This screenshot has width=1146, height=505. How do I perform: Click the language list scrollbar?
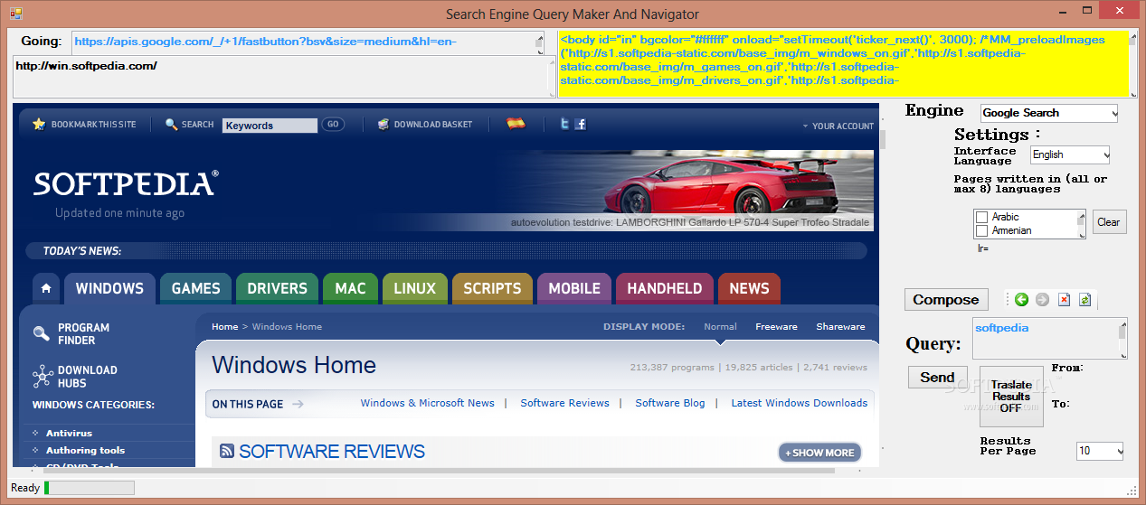point(1080,224)
